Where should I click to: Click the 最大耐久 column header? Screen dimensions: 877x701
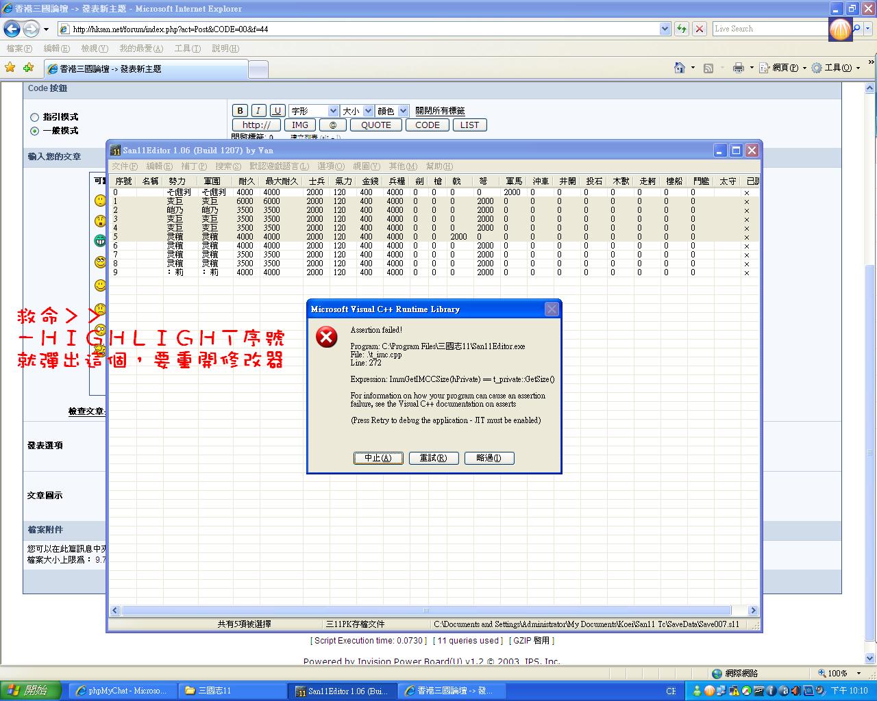coord(282,181)
